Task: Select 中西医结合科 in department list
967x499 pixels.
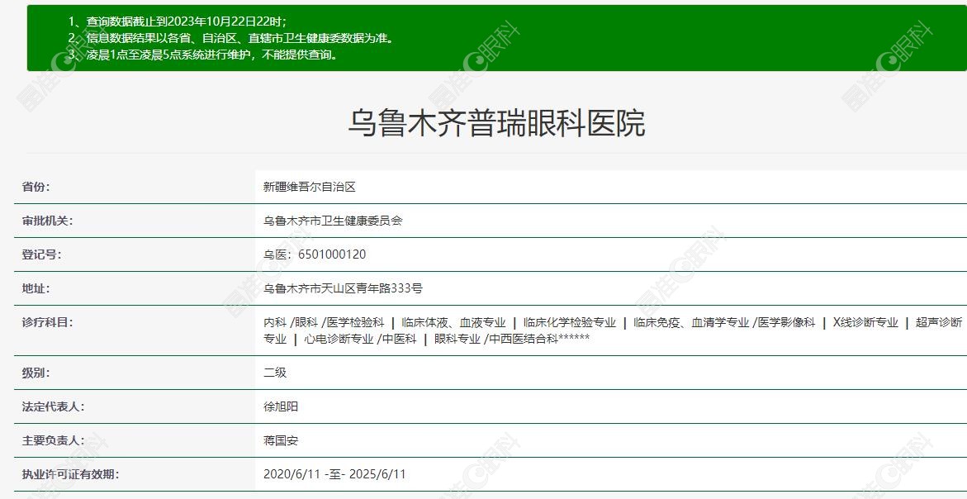Action: coord(524,339)
